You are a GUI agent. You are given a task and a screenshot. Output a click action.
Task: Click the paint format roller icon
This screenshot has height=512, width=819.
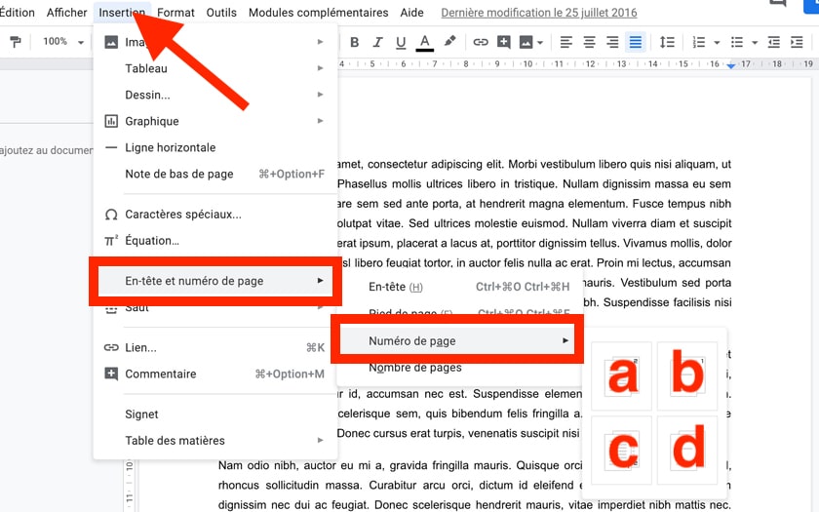coord(16,42)
